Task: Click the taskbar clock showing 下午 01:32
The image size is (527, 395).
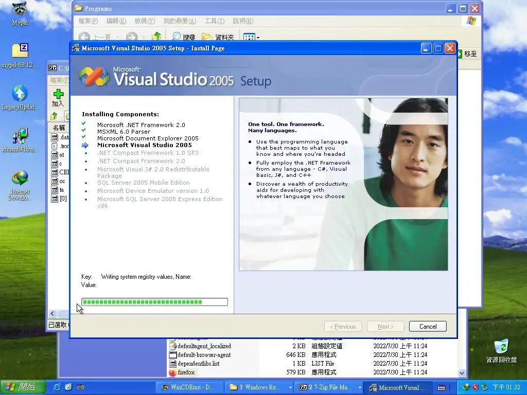Action: 506,387
